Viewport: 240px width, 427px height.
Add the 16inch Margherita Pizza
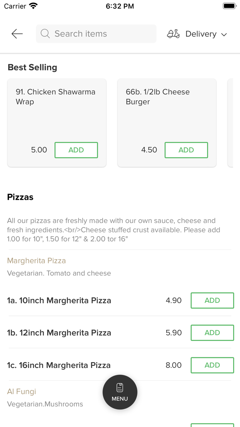pos(212,365)
